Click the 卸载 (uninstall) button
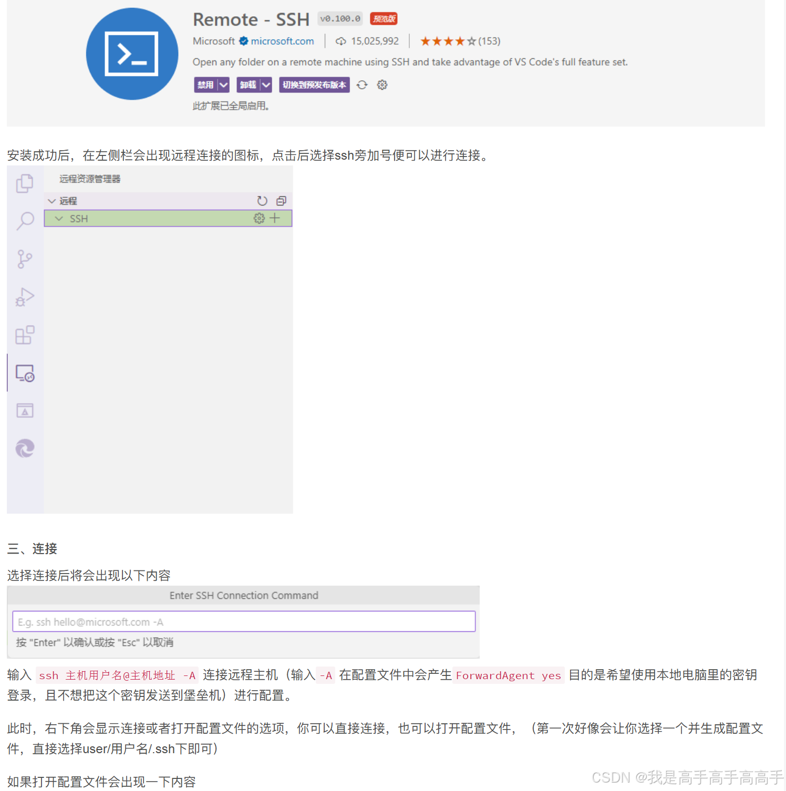The width and height of the screenshot is (786, 791). coord(248,85)
